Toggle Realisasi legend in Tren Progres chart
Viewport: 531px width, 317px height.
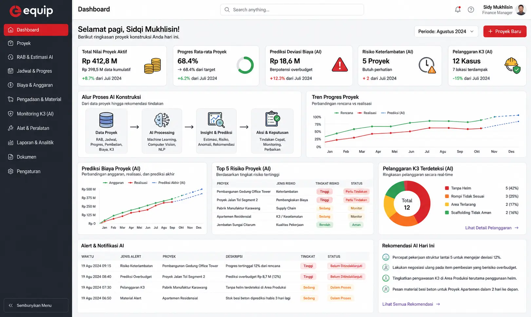367,113
